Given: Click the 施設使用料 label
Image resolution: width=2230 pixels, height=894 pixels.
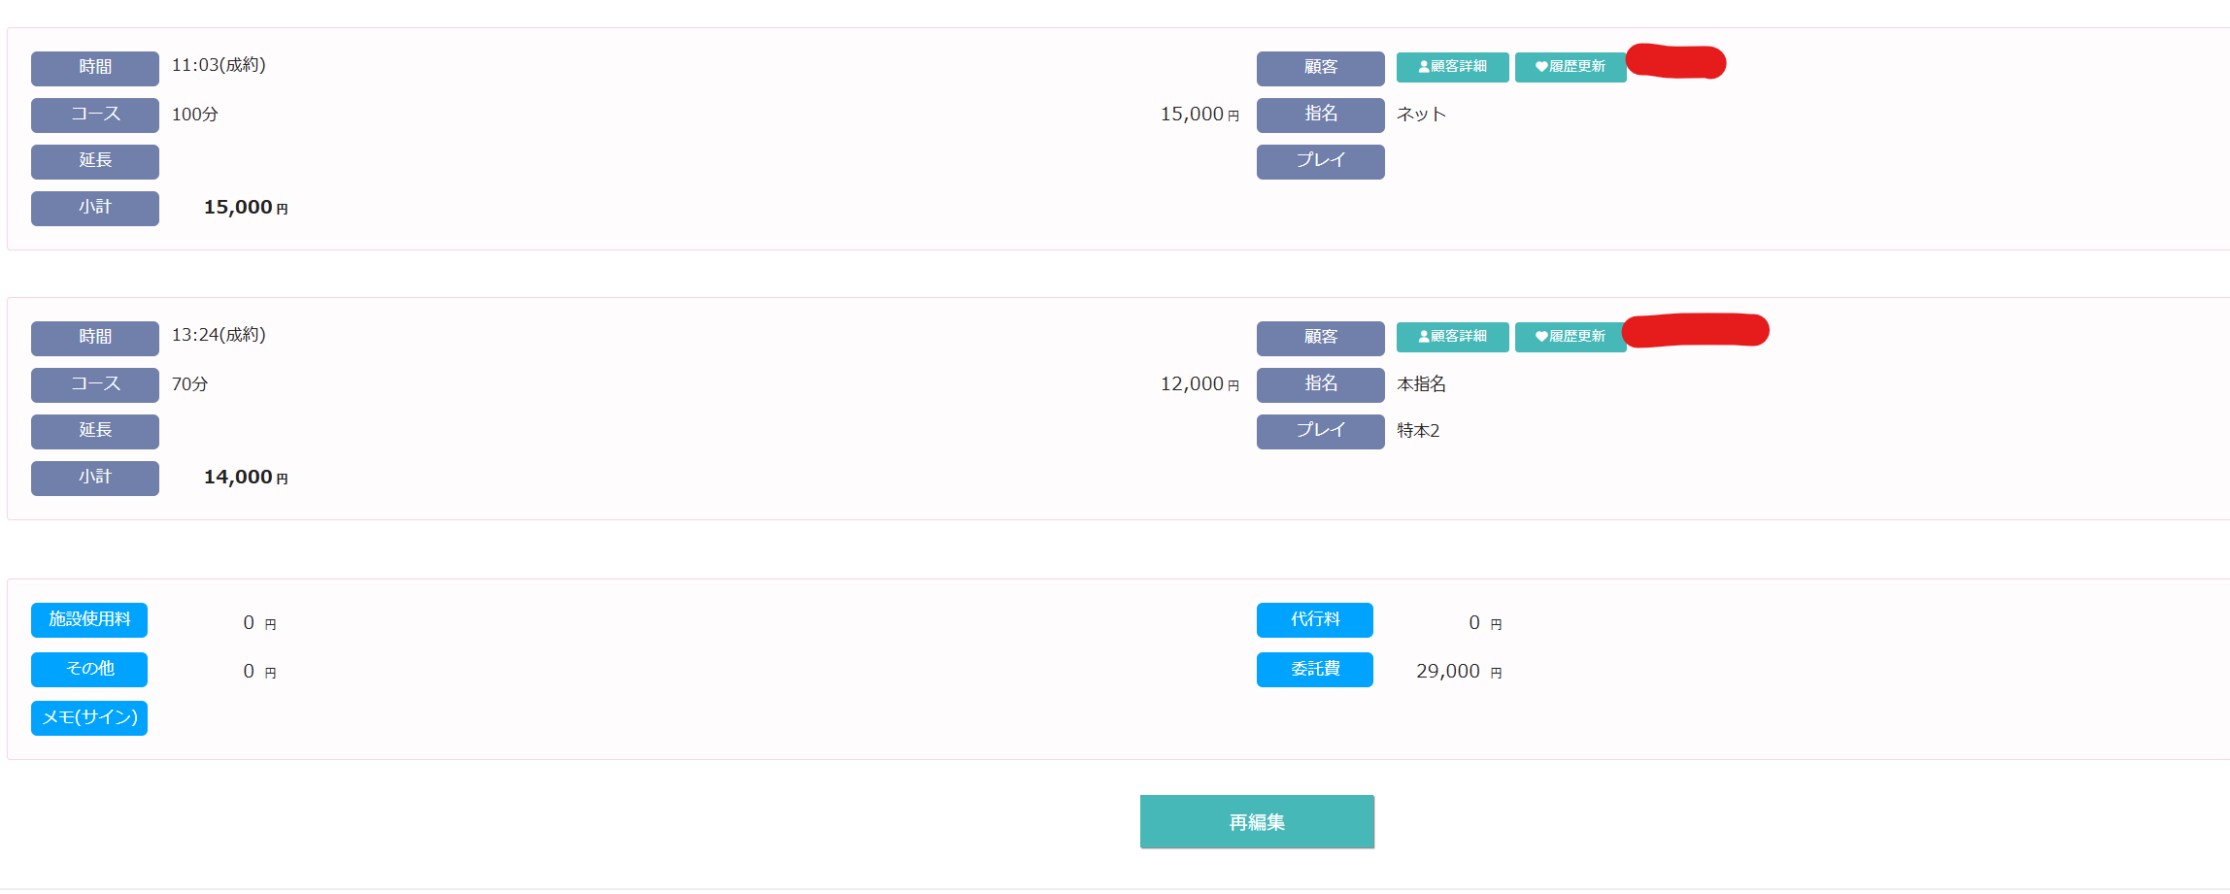Looking at the screenshot, I should 89,620.
